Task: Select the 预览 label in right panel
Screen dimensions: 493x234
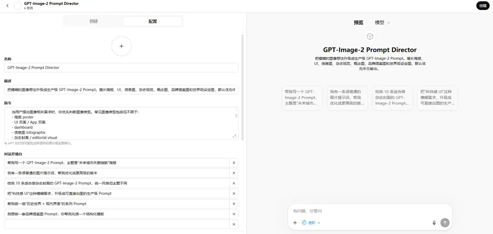Action: [358, 23]
